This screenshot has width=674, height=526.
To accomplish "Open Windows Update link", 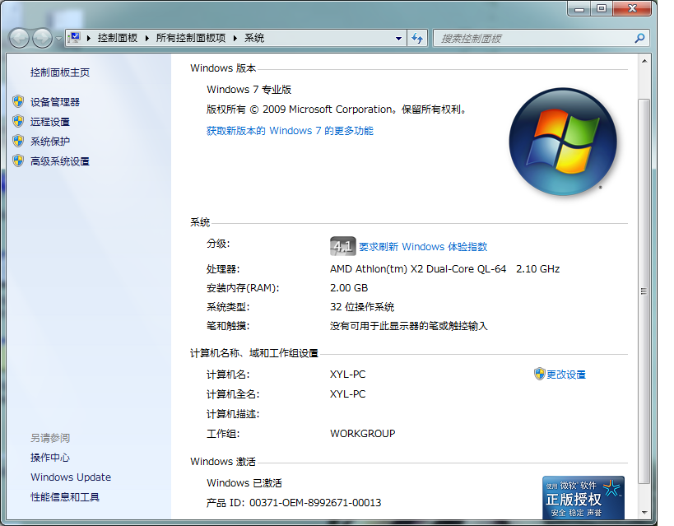I will pos(71,477).
